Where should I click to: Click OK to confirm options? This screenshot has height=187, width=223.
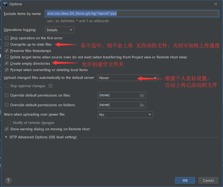[185, 180]
